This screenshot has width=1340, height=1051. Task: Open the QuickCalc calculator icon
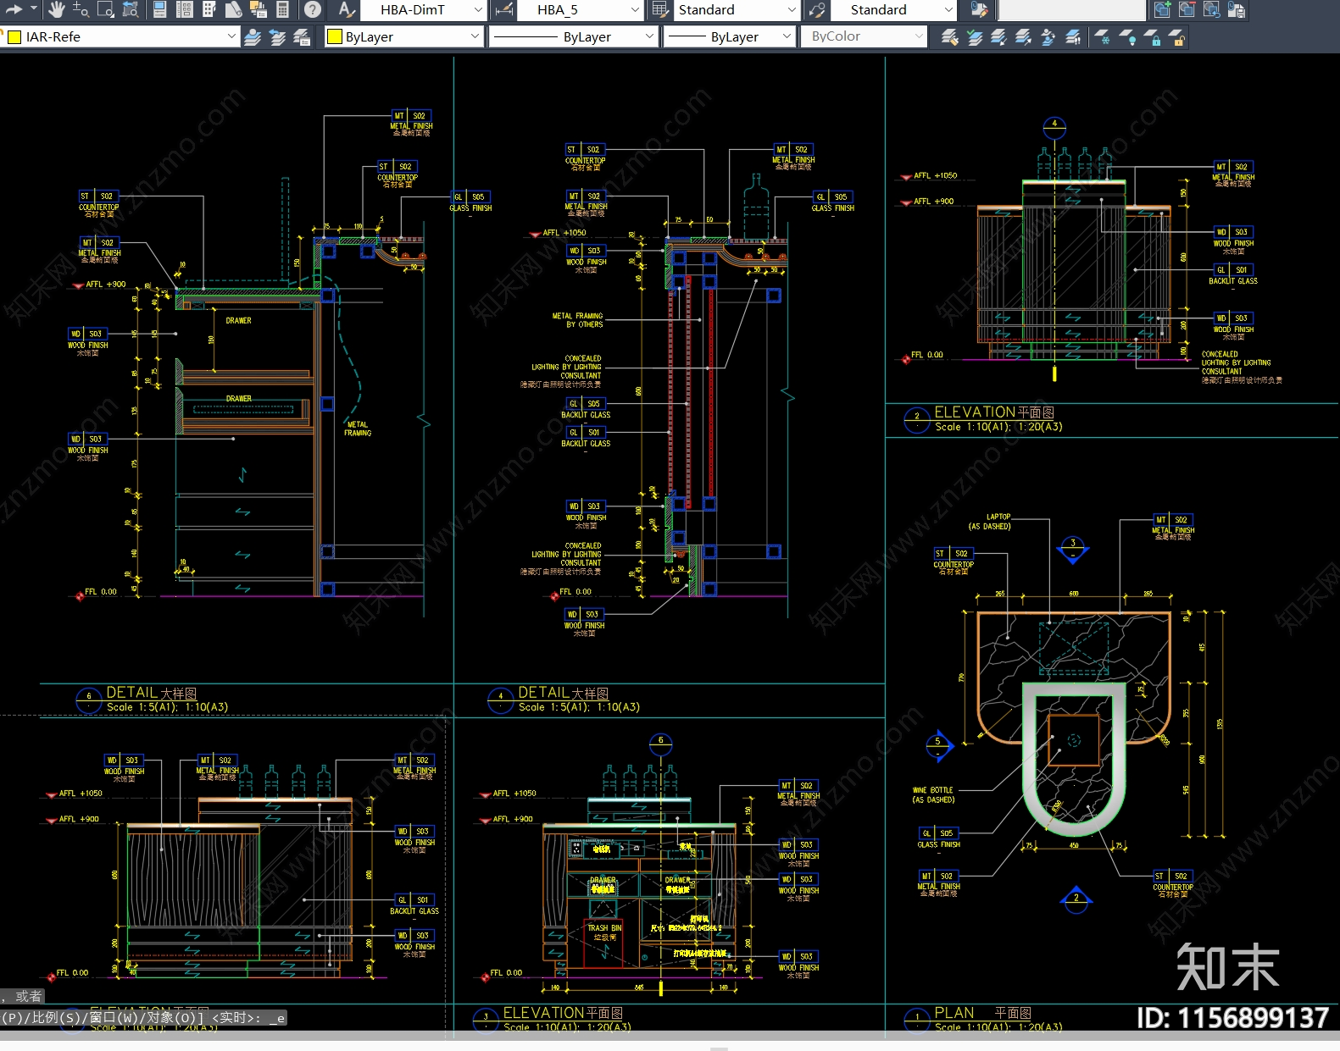coord(283,9)
